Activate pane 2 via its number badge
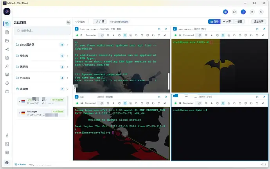This screenshot has height=169, width=270. point(175,29)
